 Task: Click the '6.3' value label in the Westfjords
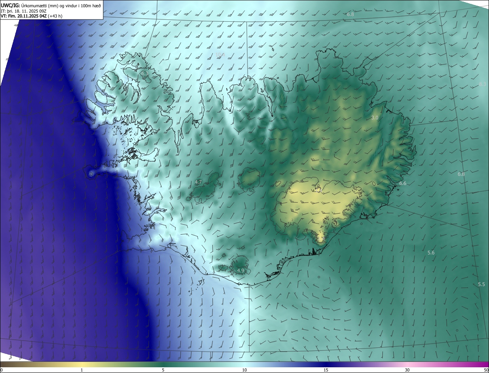tap(144, 73)
